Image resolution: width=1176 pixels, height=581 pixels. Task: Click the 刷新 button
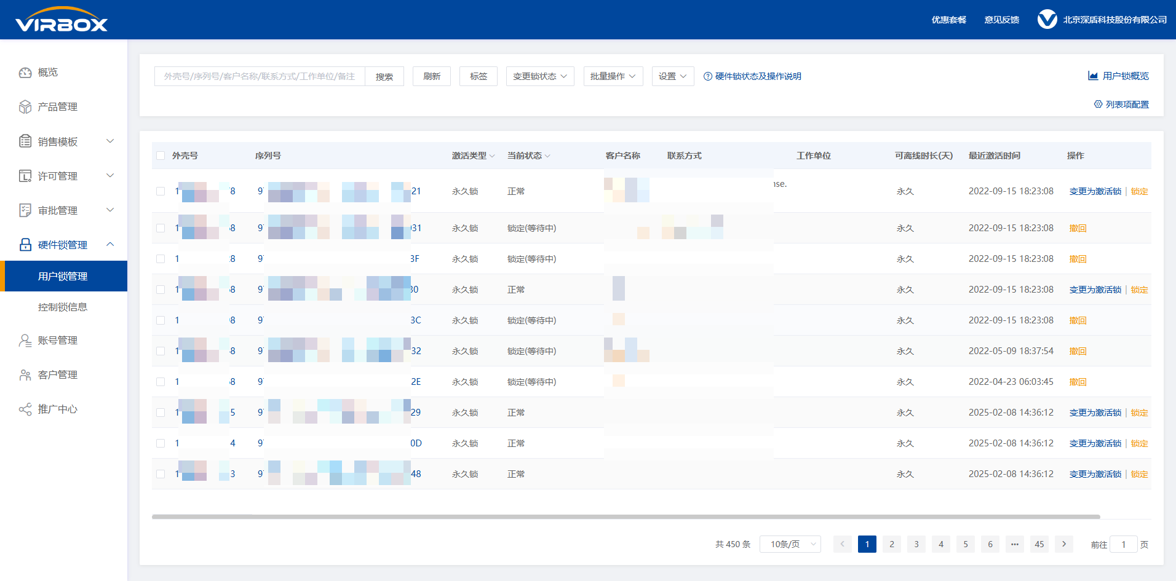(x=432, y=76)
